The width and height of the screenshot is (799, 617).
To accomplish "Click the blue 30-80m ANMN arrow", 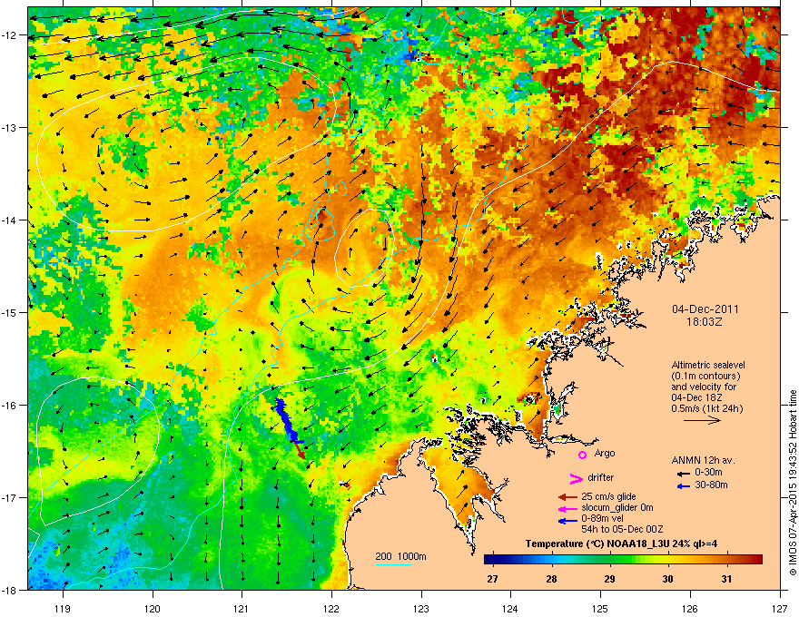I will click(x=684, y=486).
